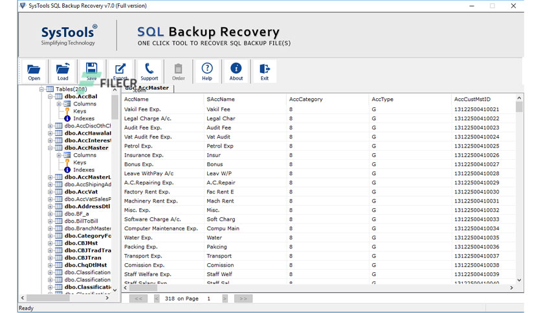The height and width of the screenshot is (313, 541).
Task: Select the dbo.AccHawalal tree item
Action: point(87,133)
